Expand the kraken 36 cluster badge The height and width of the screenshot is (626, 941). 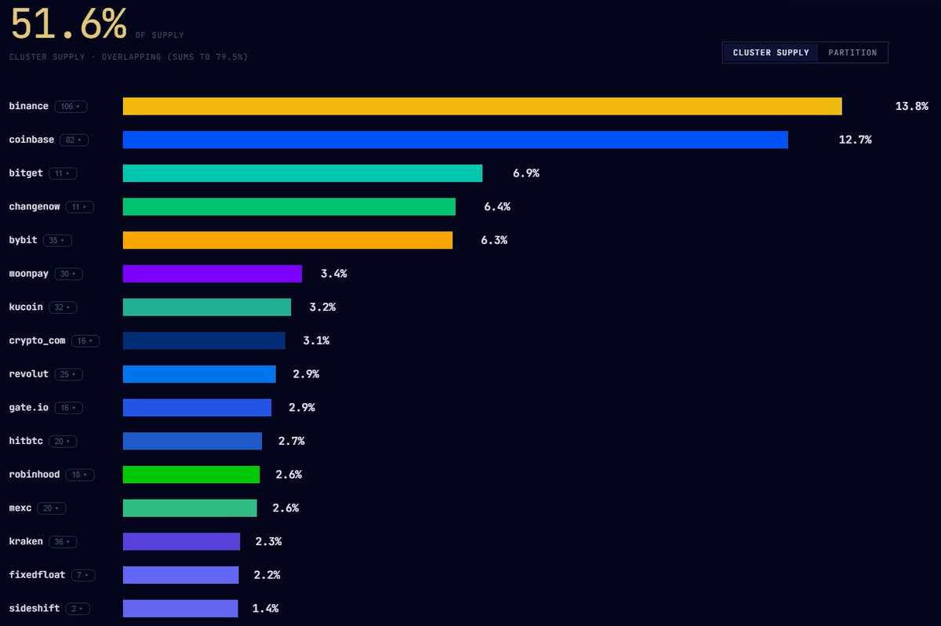(x=63, y=542)
